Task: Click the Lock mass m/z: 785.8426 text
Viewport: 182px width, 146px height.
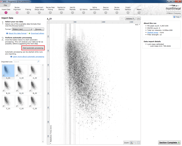Action: click(x=160, y=46)
